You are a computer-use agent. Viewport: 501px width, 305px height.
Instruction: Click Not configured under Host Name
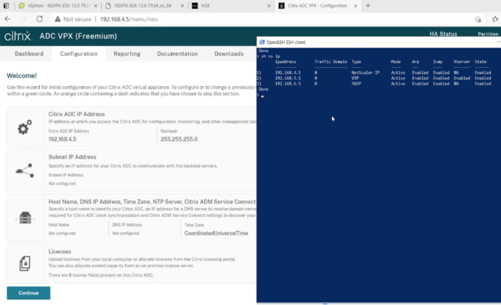click(x=62, y=233)
